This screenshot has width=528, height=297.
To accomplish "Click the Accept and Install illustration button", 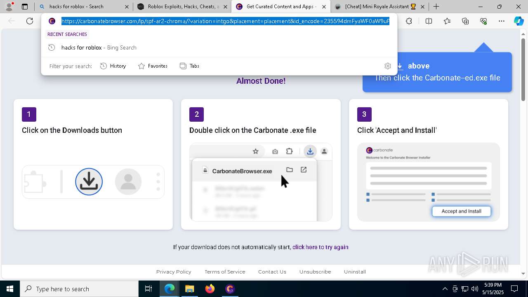I will point(461,211).
